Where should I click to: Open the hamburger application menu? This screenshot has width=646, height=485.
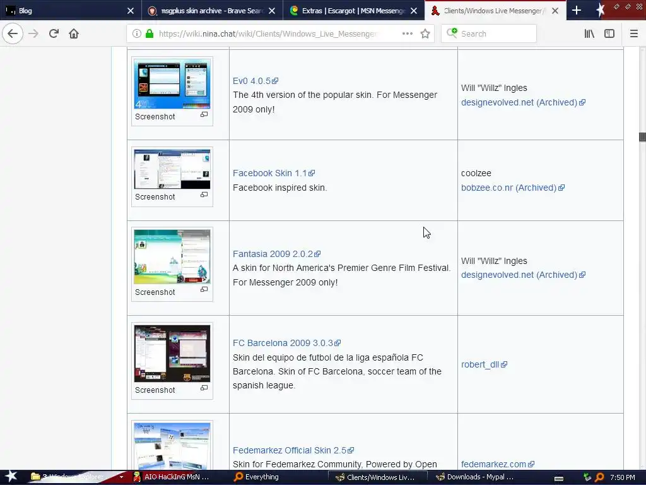633,34
